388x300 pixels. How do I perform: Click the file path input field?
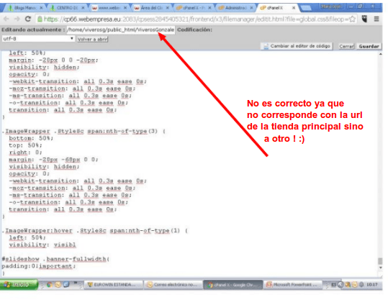(x=121, y=29)
